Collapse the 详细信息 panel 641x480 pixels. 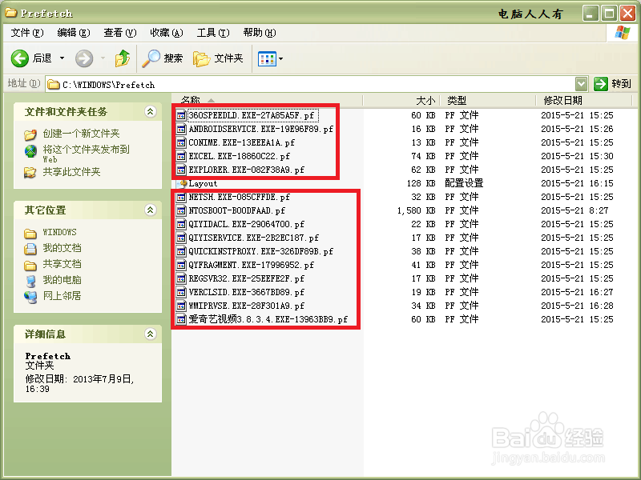152,334
